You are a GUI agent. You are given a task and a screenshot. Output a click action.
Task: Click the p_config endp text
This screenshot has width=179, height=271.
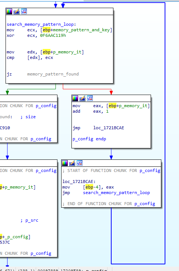89,139
